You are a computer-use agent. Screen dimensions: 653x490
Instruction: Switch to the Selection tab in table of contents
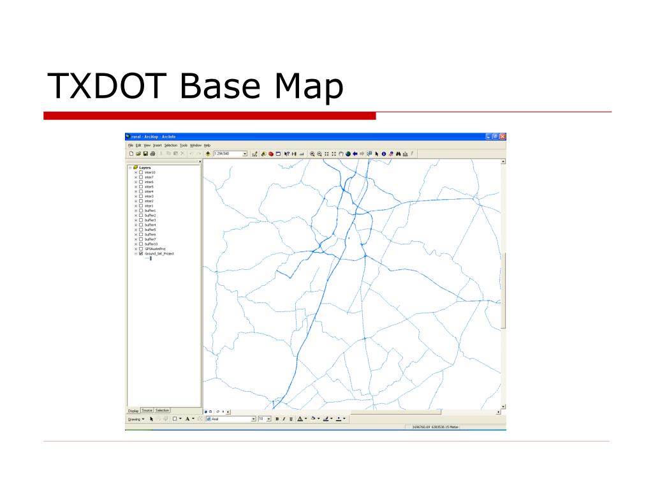tap(163, 410)
